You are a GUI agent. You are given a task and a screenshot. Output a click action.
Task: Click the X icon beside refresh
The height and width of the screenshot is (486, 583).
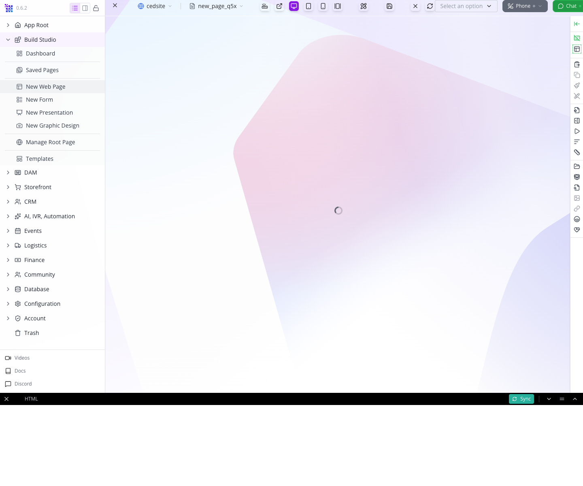coord(415,6)
